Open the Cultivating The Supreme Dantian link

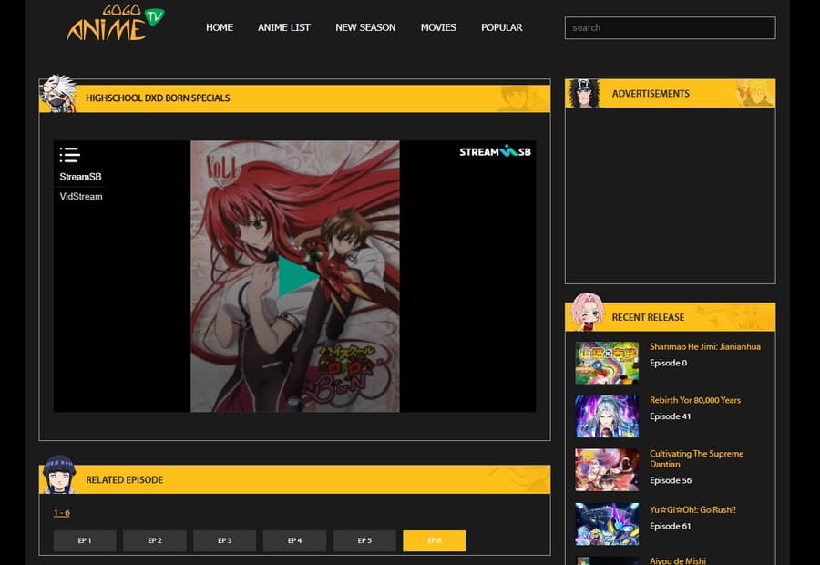pos(696,458)
